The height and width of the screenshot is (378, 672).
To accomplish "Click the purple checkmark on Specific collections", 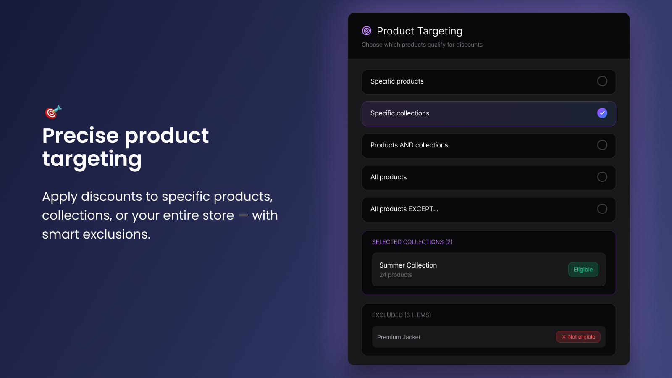I will click(602, 113).
